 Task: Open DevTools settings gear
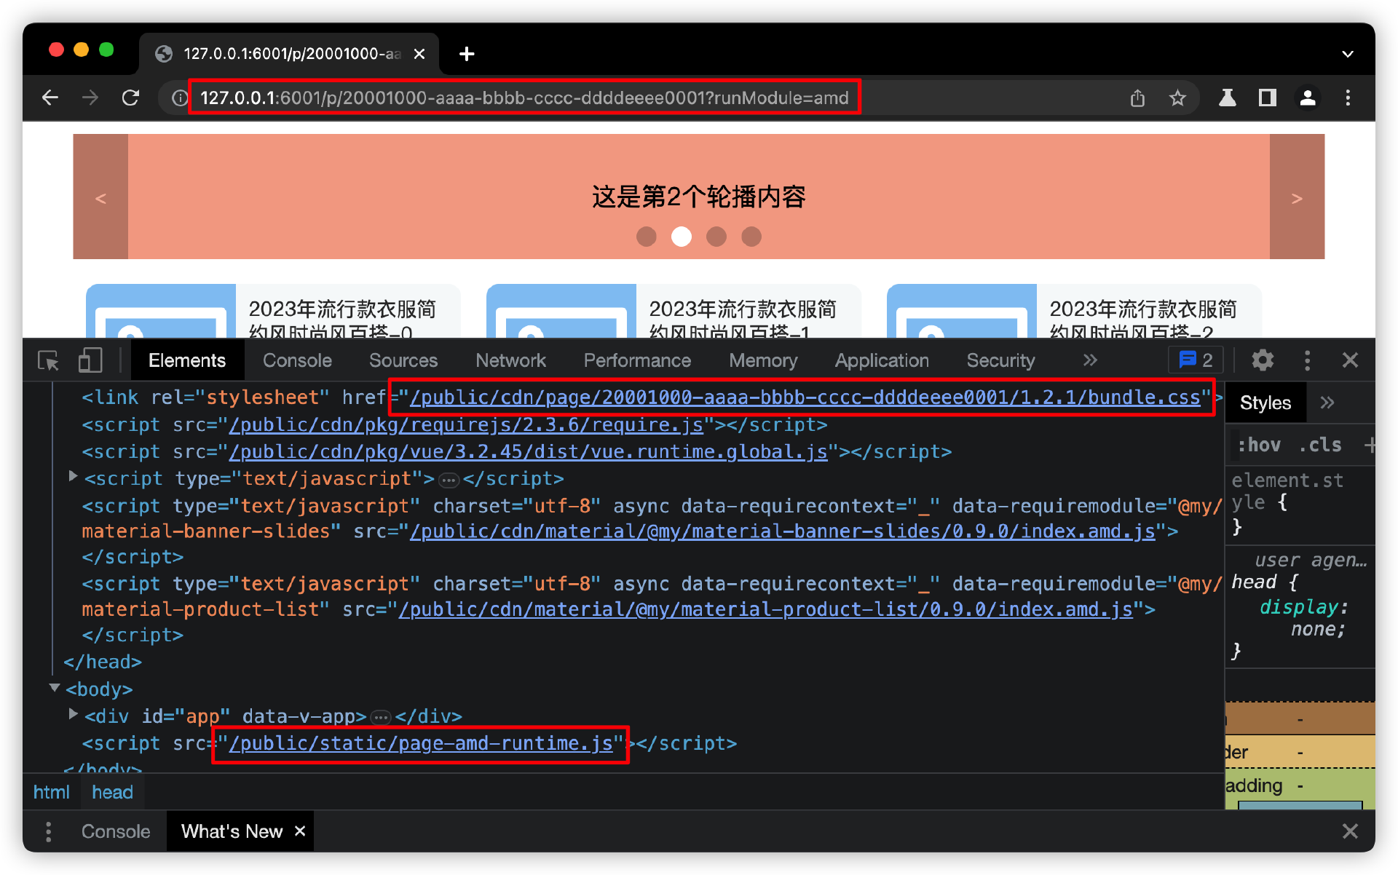pyautogui.click(x=1263, y=360)
